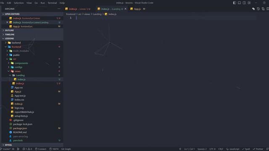This screenshot has width=269, height=151.
Task: Open App.js in the file tree
Action: [32, 91]
